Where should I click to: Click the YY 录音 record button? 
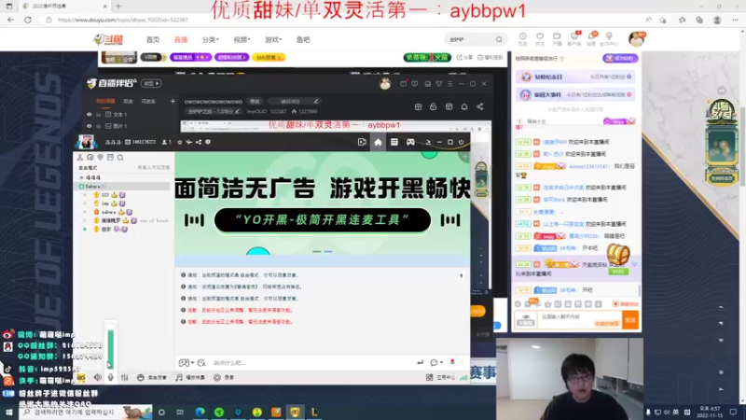pos(224,377)
